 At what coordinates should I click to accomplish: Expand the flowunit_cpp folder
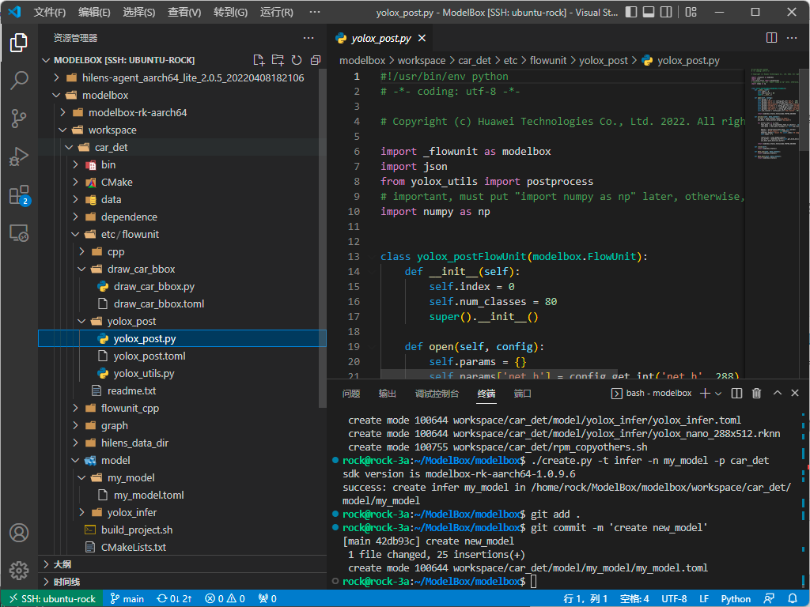click(x=130, y=408)
